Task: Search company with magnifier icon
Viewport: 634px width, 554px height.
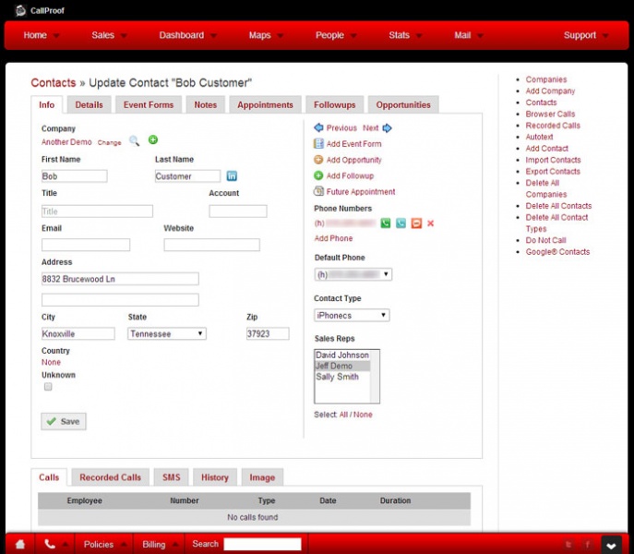Action: click(134, 140)
